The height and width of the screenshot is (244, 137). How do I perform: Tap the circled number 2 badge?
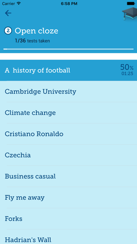pyautogui.click(x=8, y=30)
